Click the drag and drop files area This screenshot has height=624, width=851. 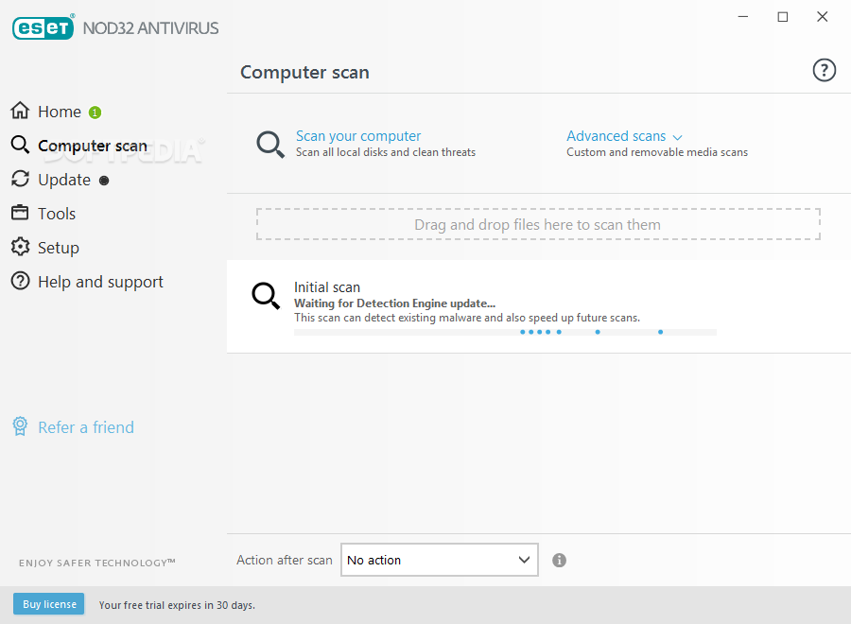pos(538,224)
